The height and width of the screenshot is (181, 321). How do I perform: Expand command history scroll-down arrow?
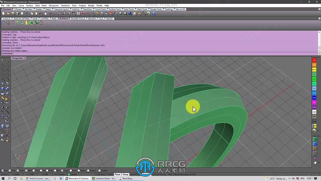click(319, 50)
